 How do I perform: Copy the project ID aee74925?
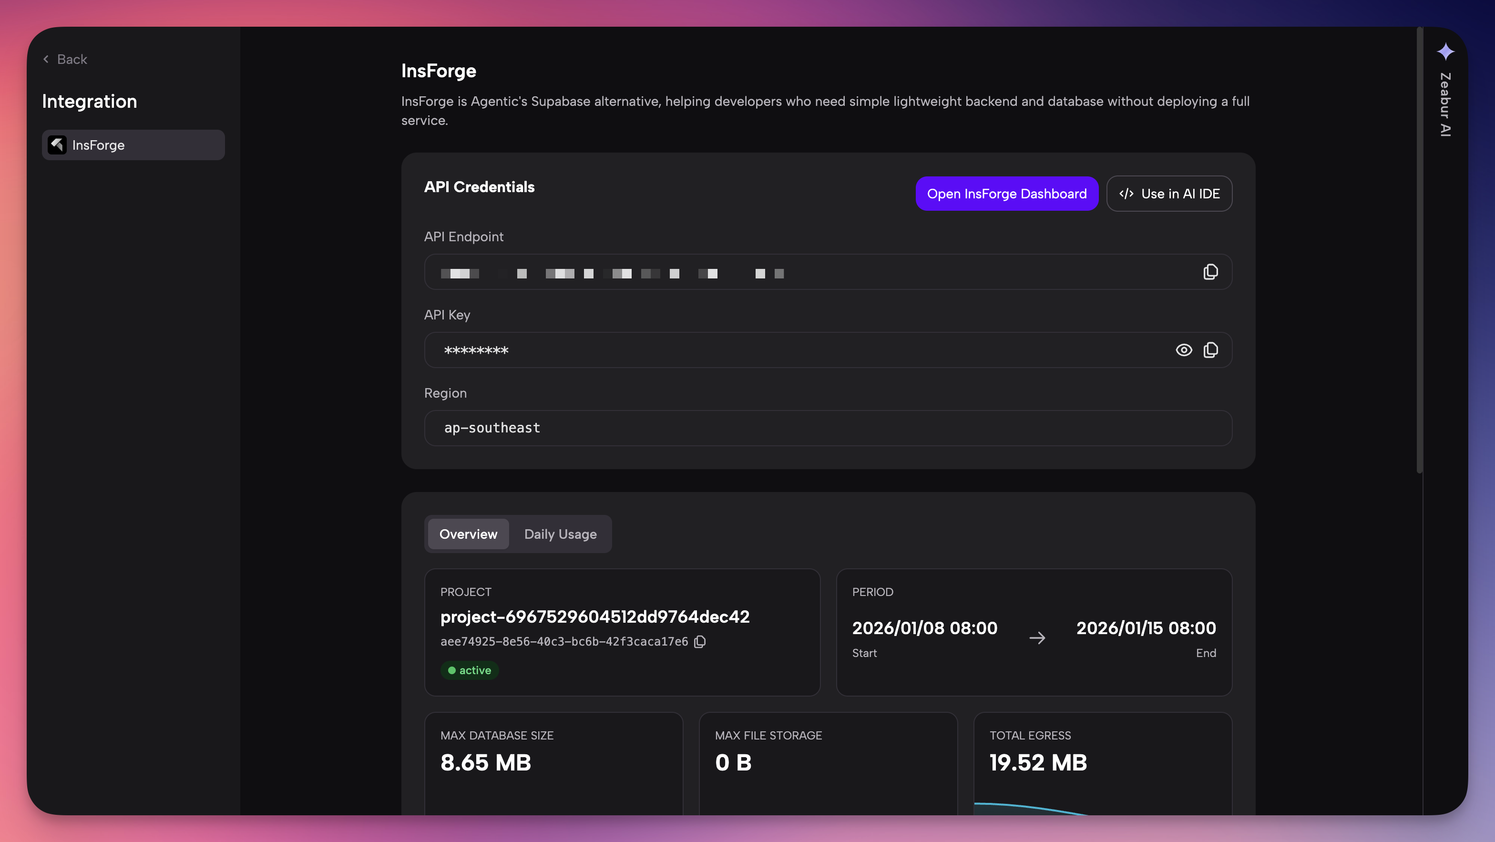click(x=700, y=642)
